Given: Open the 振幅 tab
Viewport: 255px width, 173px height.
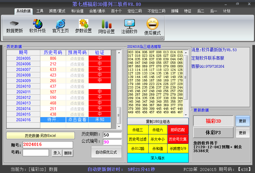Looking at the screenshot, I should (x=175, y=11).
